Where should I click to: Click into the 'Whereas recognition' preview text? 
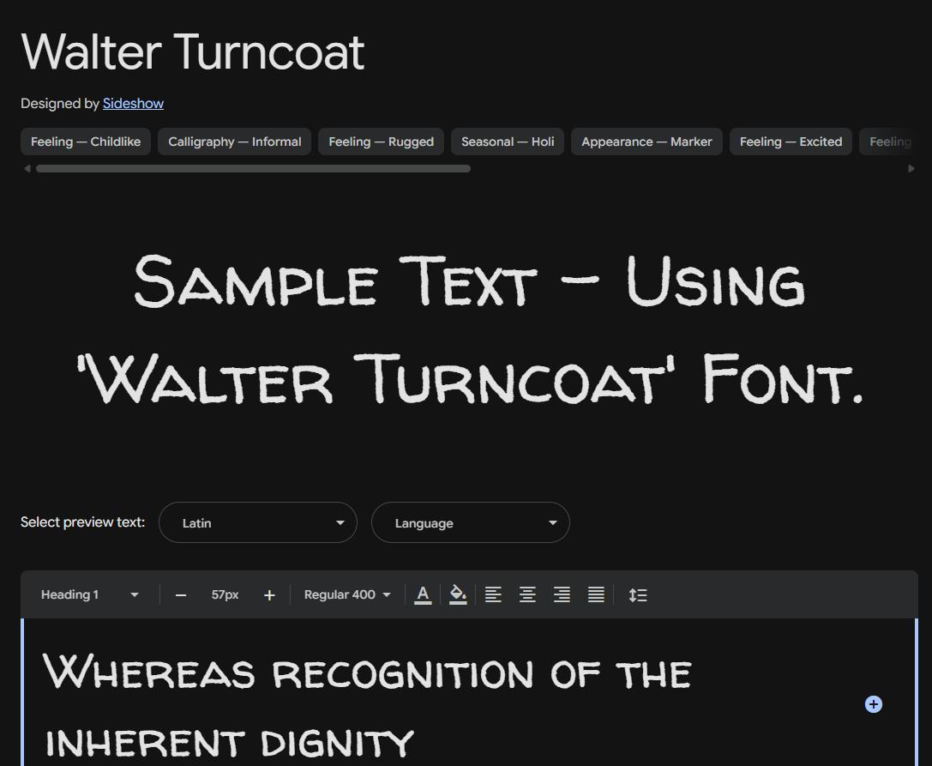coord(367,672)
